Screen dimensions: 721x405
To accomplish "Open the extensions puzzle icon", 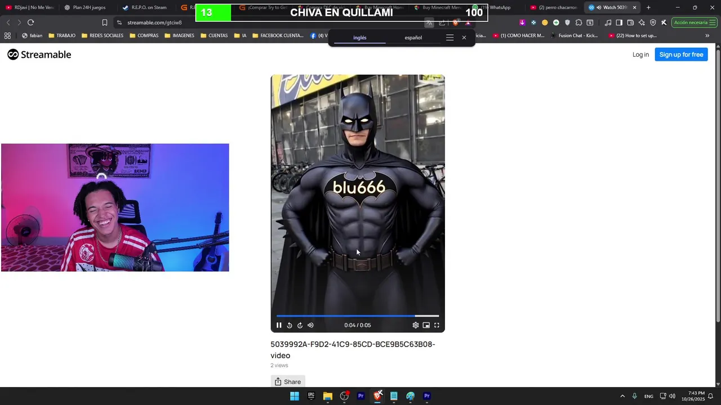I will point(578,22).
